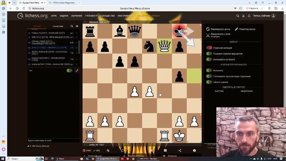
Task: Open the Windows Start button
Action: [3, 159]
